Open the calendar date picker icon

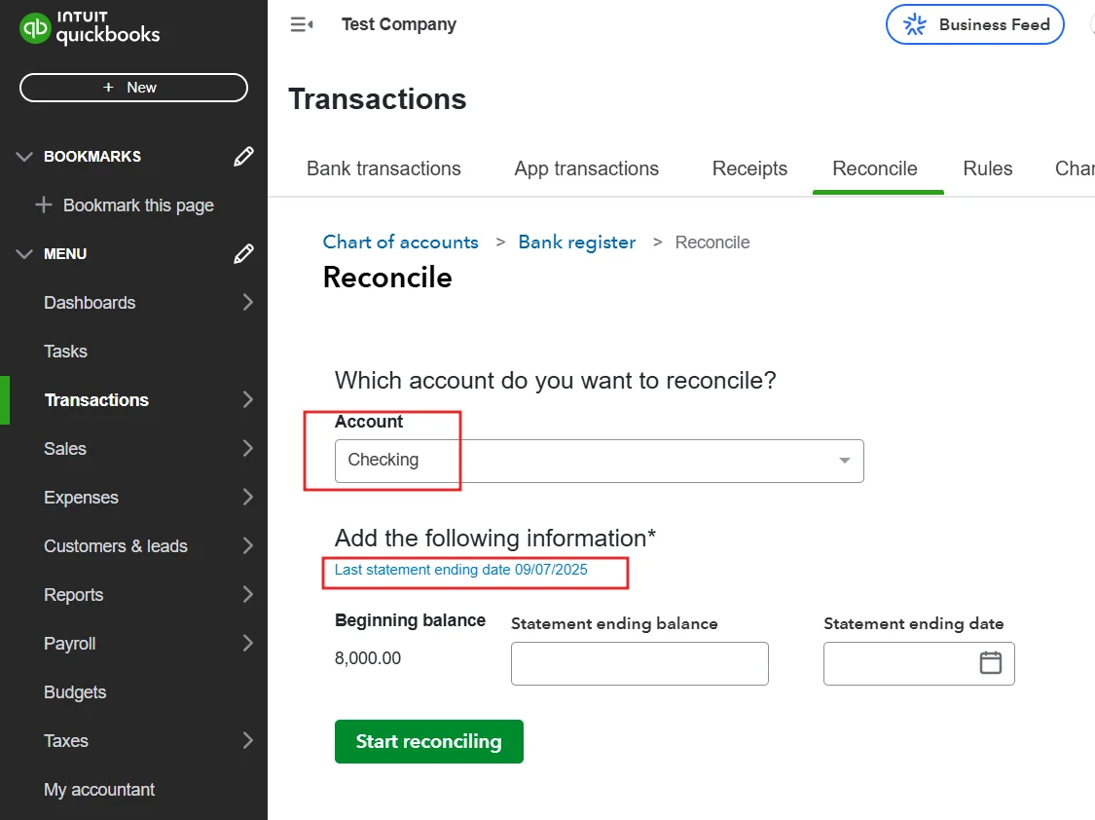tap(990, 663)
